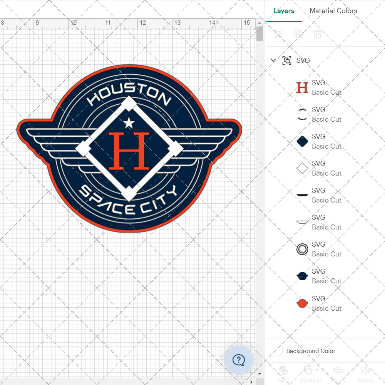Open the Combine dropdown arrow
This screenshot has width=385, height=385.
[x=317, y=370]
